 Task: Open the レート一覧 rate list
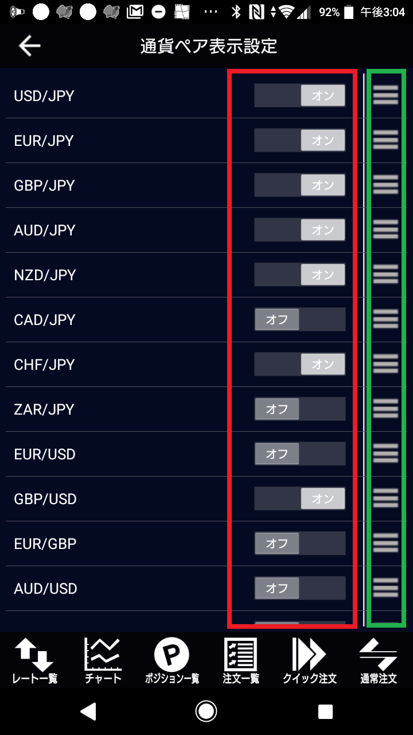click(x=34, y=660)
